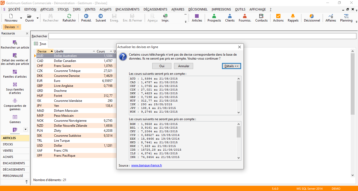The height and width of the screenshot is (191, 358).
Task: Open the ARTICLES menu
Action: tap(47, 9)
